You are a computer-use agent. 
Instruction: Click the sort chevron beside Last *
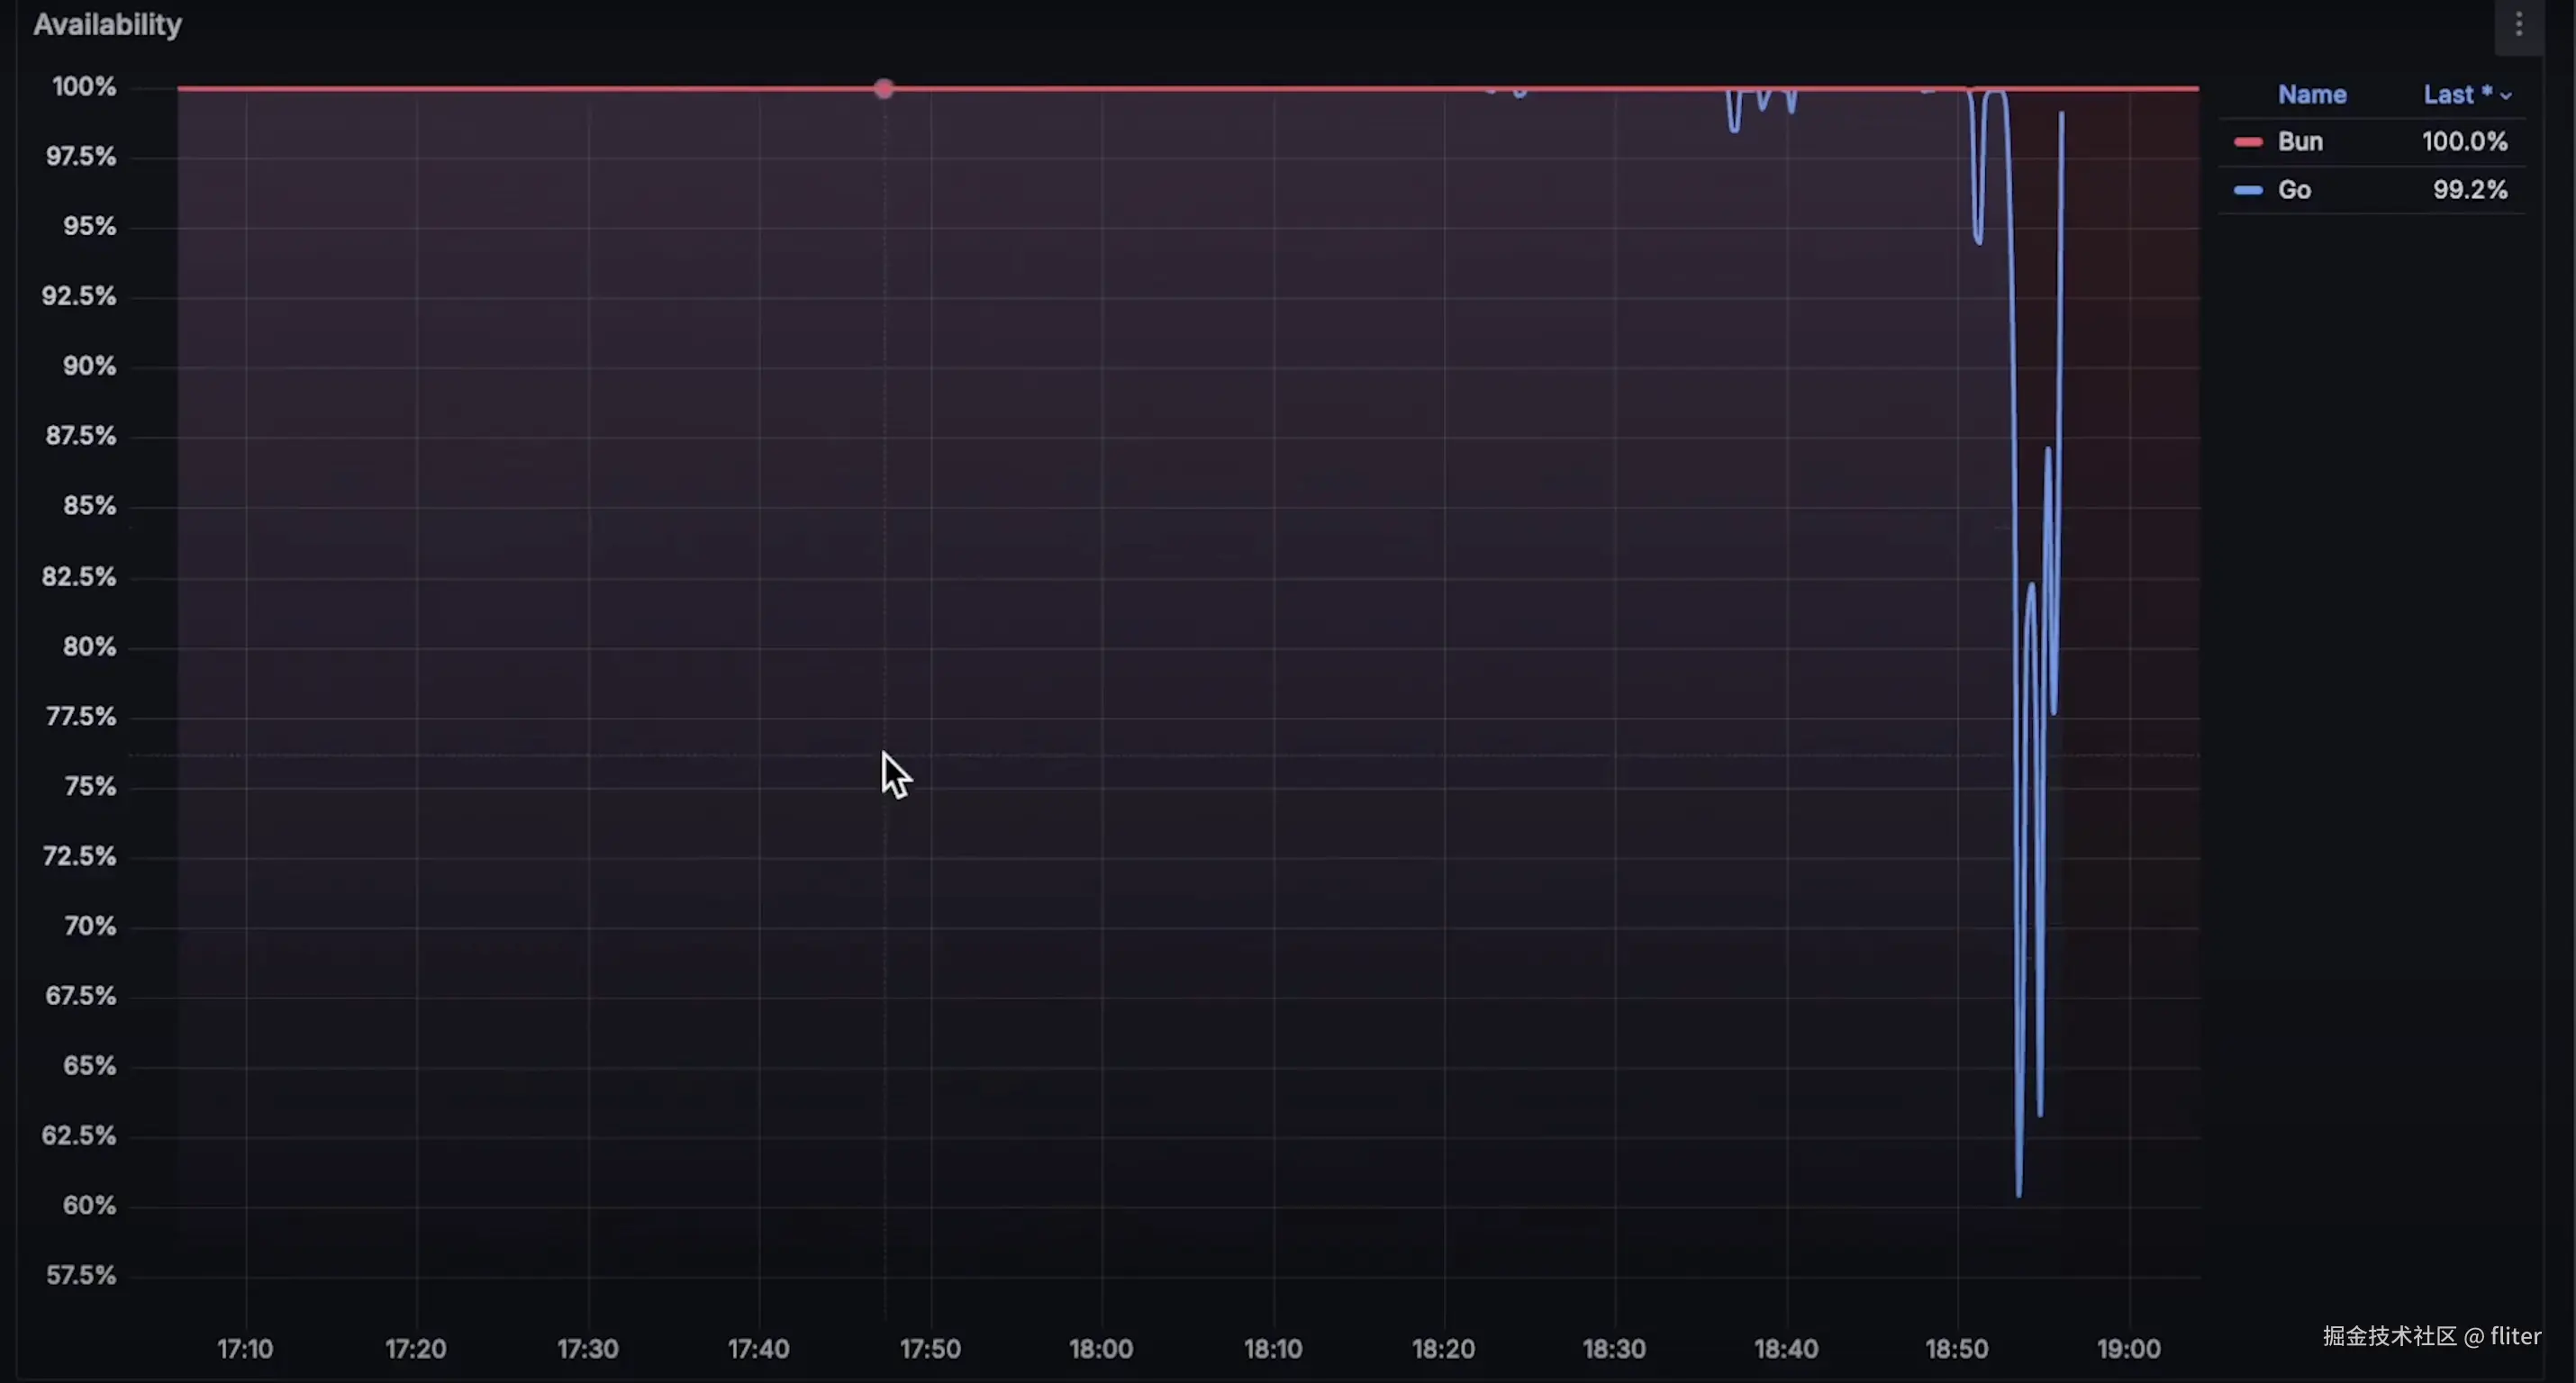(x=2506, y=96)
